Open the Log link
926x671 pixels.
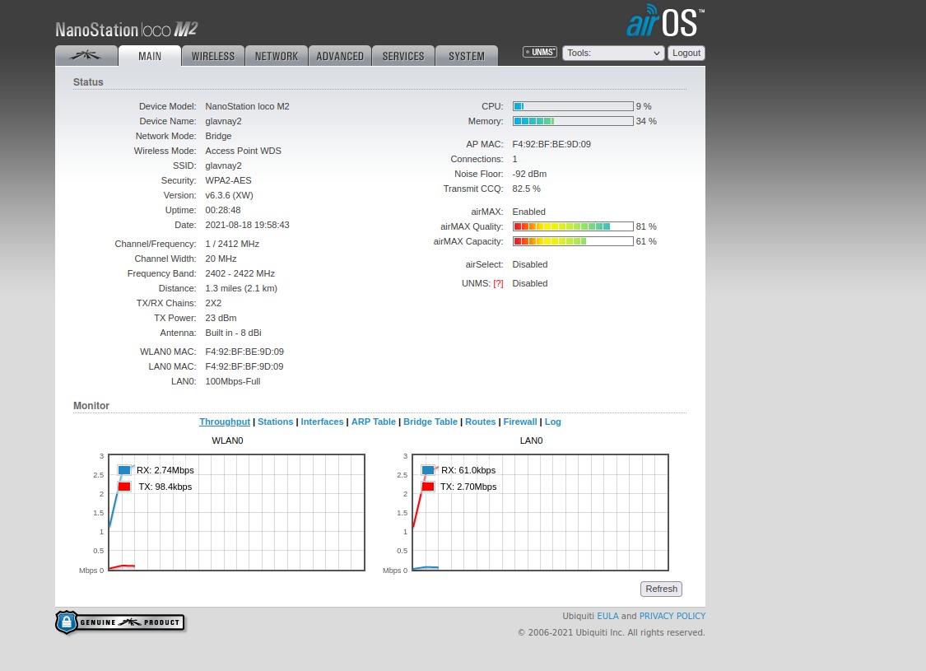[x=553, y=422]
